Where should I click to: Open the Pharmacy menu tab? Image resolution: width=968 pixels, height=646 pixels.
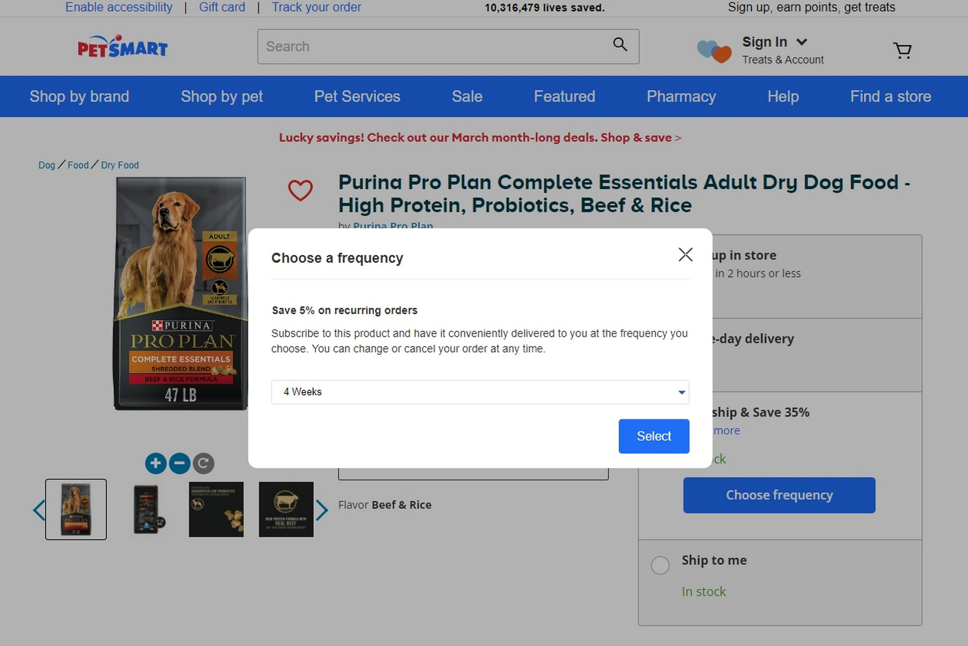pos(682,97)
